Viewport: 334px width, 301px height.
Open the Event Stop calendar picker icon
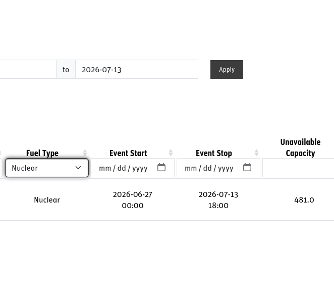click(x=247, y=168)
